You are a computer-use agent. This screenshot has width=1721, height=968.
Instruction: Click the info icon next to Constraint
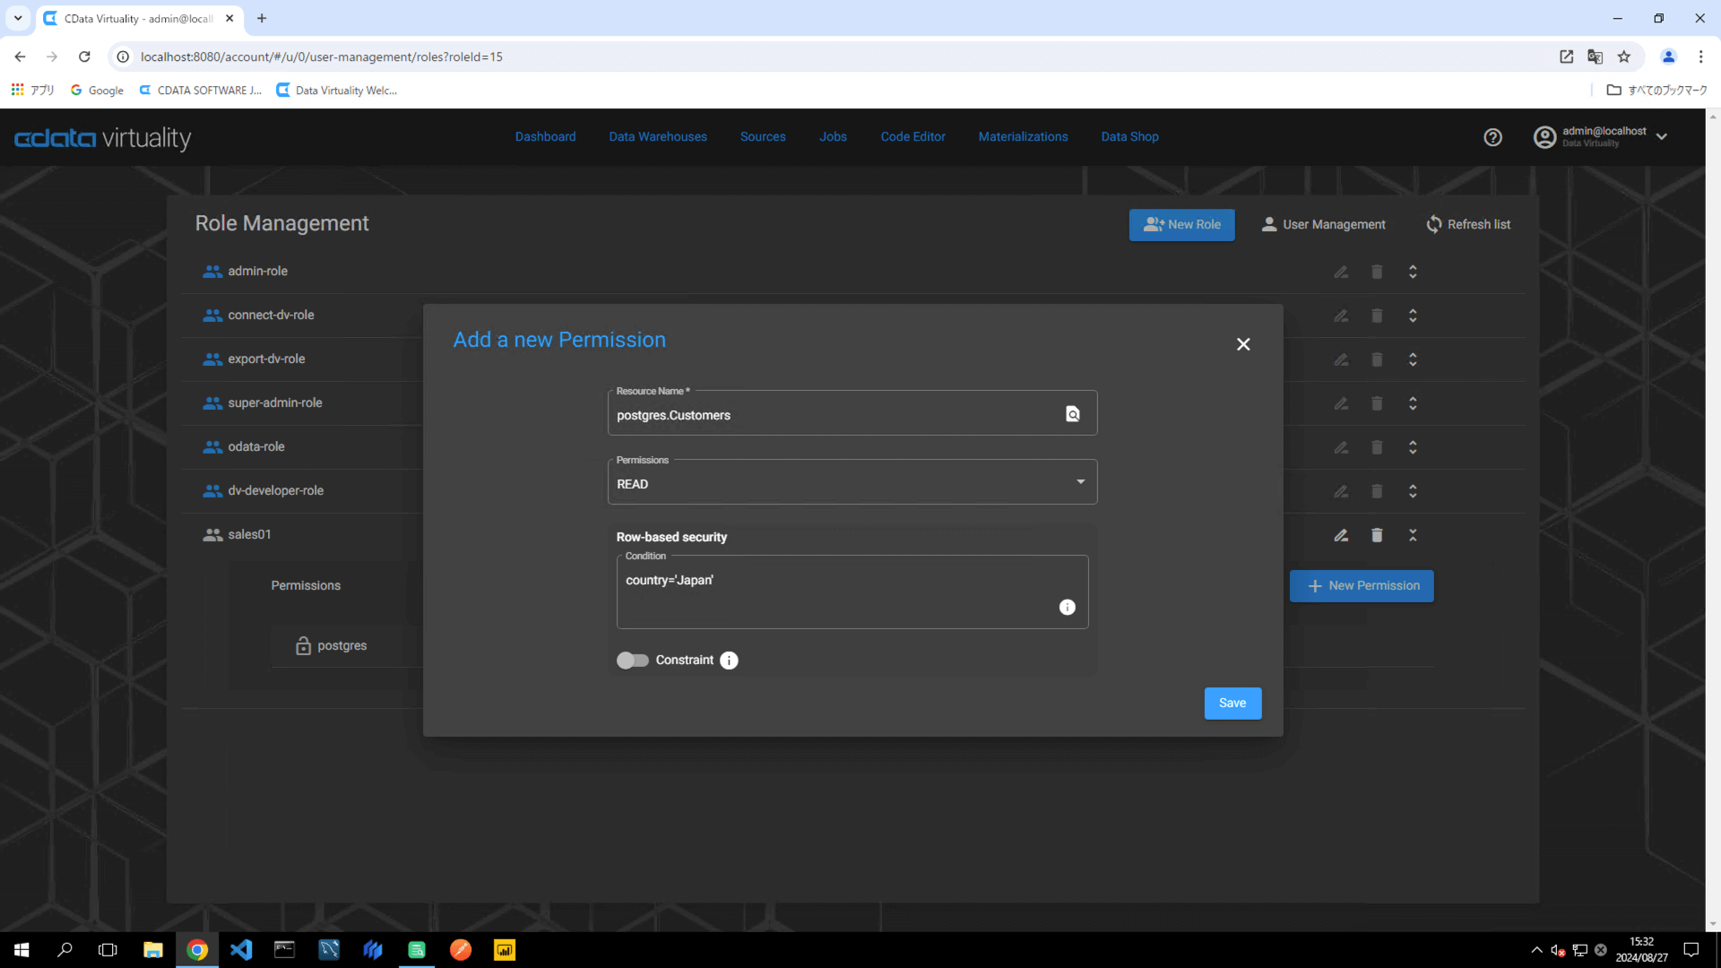tap(729, 661)
